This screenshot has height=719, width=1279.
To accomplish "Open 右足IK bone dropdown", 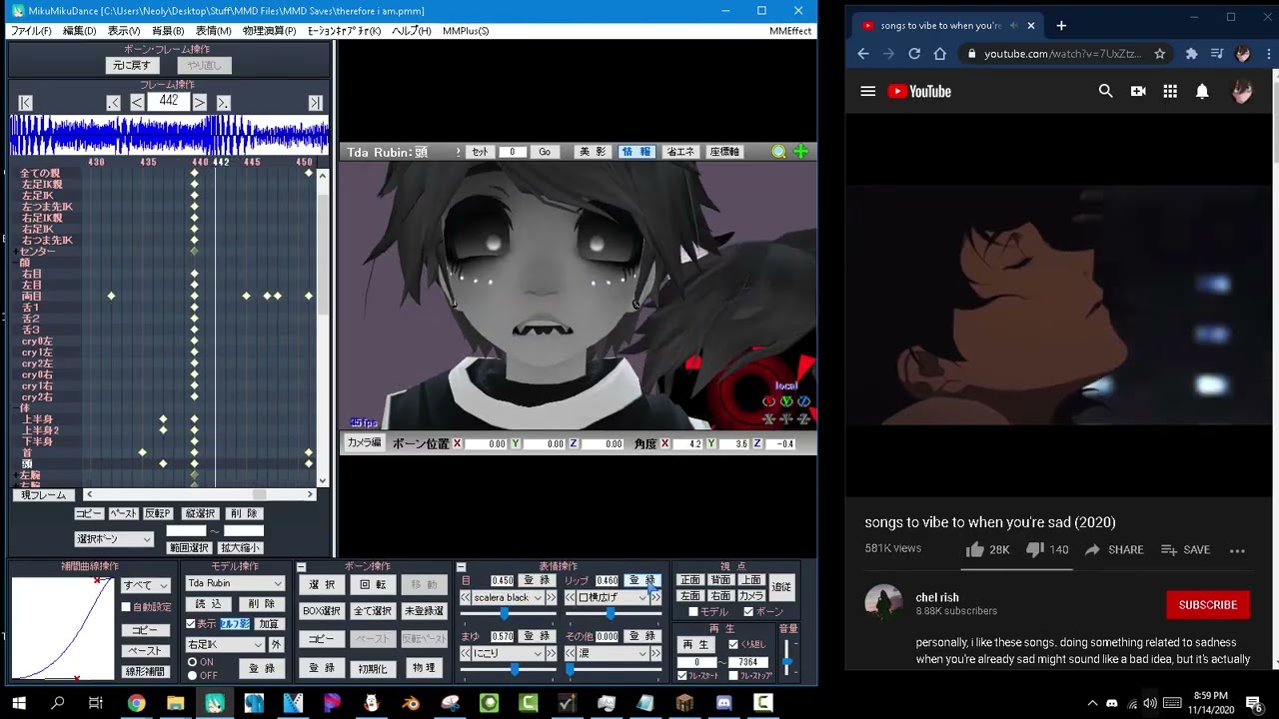I will coord(226,645).
